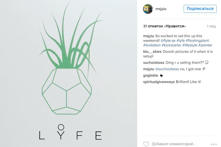The height and width of the screenshot is (147, 221).
Task: Visit spiritualgiveaways commenter profile
Action: click(x=159, y=82)
